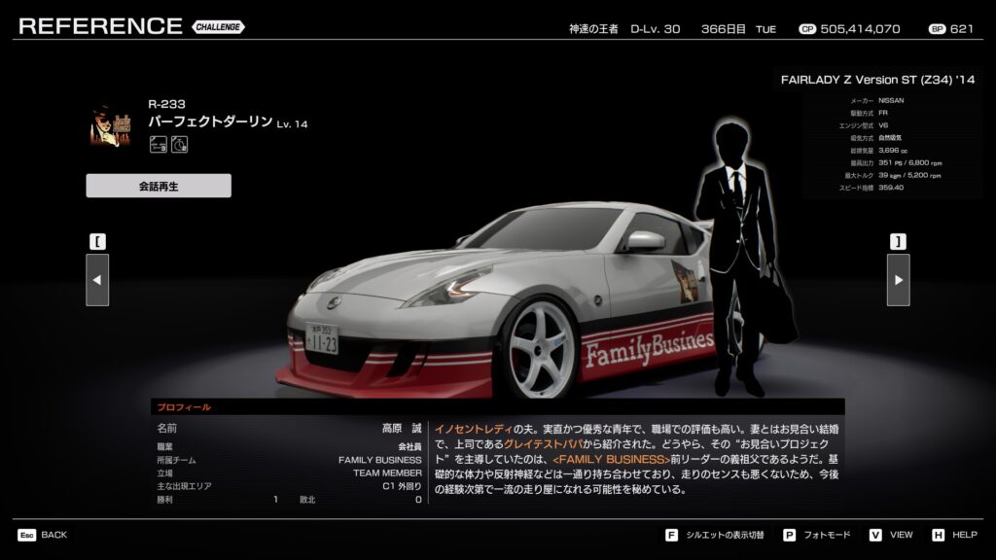Screen dimensions: 996x560
Task: Click the BACK label at bottom left
Action: 54,535
